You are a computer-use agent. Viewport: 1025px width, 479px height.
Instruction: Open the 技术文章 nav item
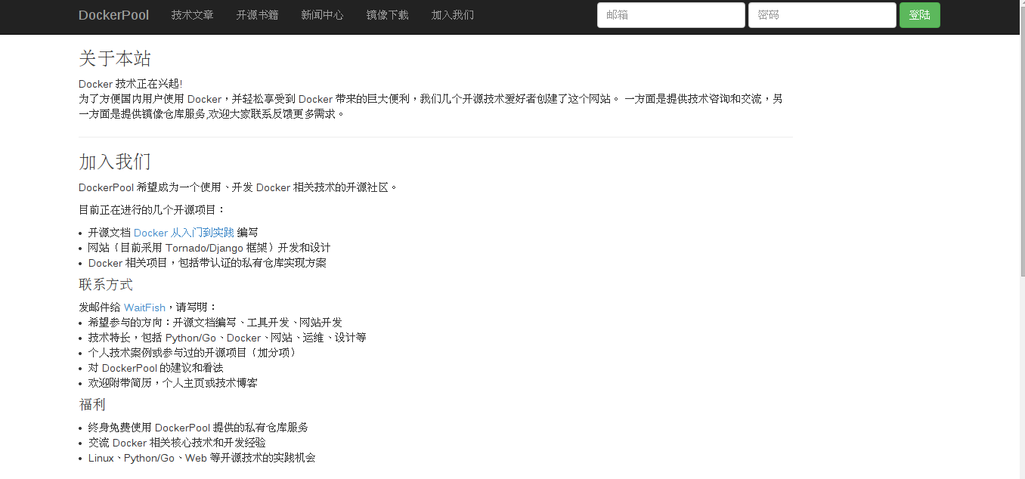[x=192, y=15]
